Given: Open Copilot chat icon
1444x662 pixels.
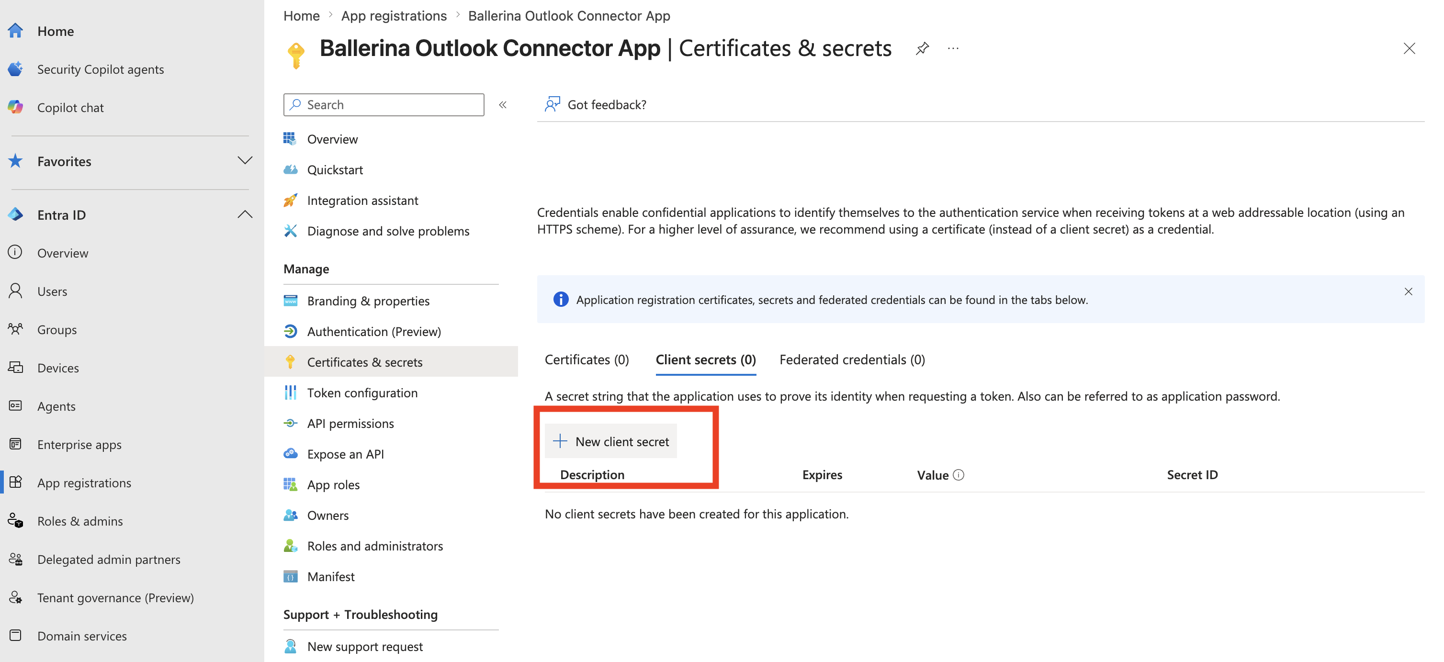Looking at the screenshot, I should tap(15, 107).
